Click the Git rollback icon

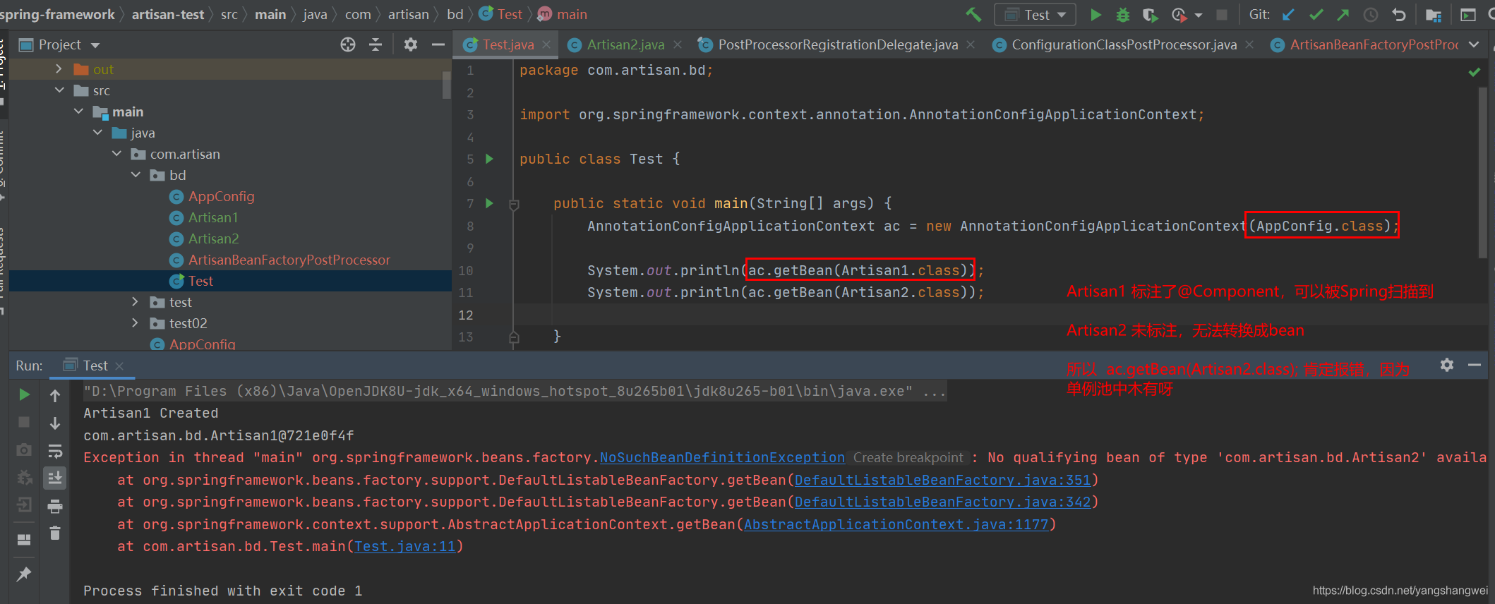tap(1399, 15)
